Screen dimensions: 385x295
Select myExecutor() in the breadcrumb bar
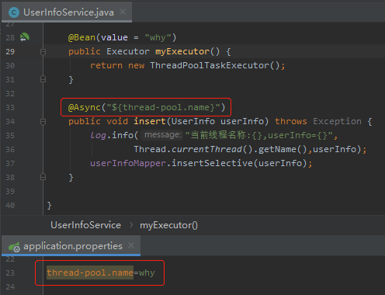point(168,225)
